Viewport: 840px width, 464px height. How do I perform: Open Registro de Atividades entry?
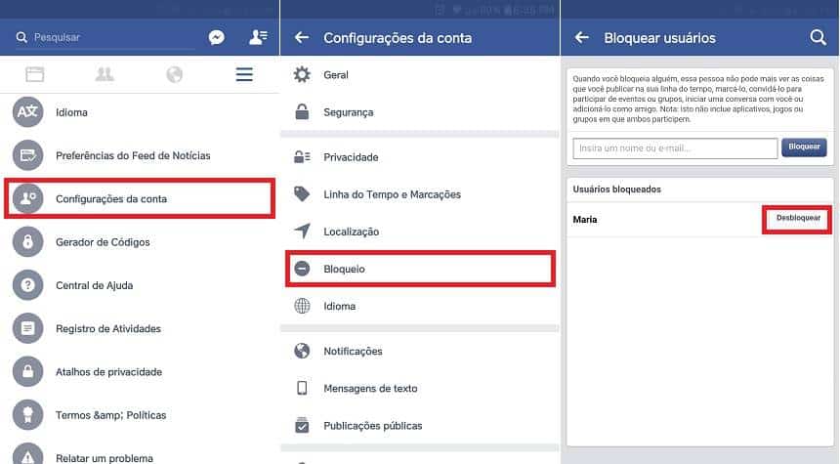(x=140, y=328)
